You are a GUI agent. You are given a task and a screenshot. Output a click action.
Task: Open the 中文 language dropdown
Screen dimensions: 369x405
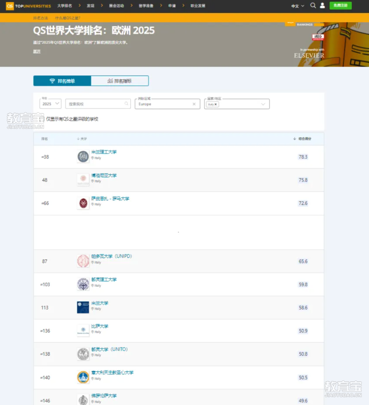298,6
